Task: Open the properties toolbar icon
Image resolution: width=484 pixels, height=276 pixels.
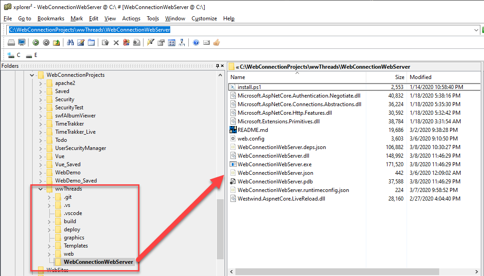Action: click(x=161, y=42)
